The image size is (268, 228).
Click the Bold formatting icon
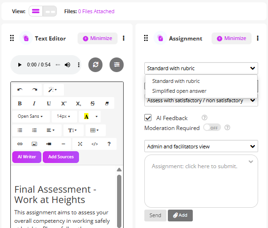point(20,104)
